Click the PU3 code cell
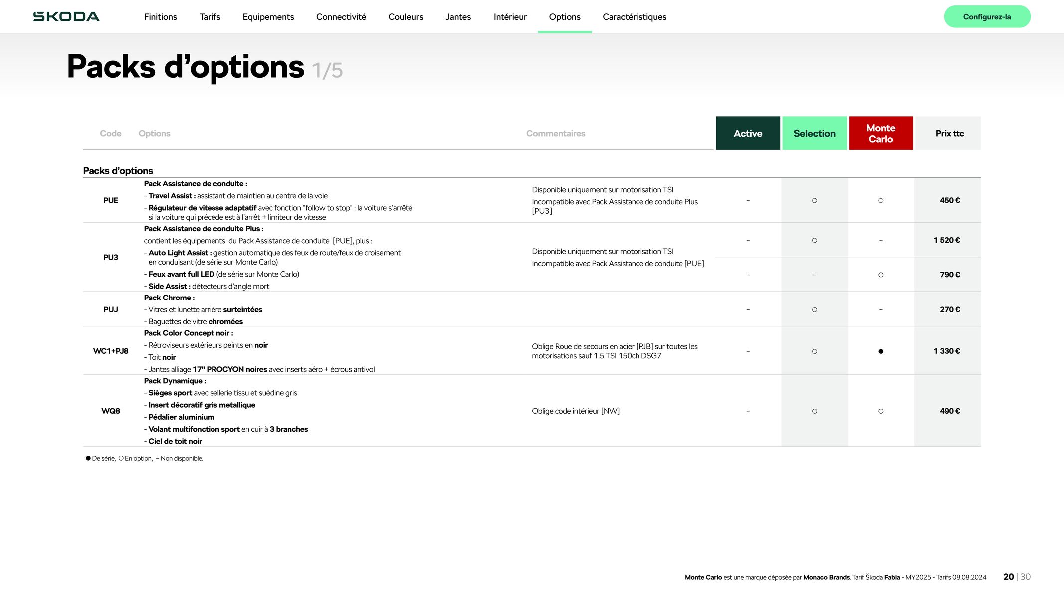Image resolution: width=1064 pixels, height=599 pixels. click(x=111, y=257)
